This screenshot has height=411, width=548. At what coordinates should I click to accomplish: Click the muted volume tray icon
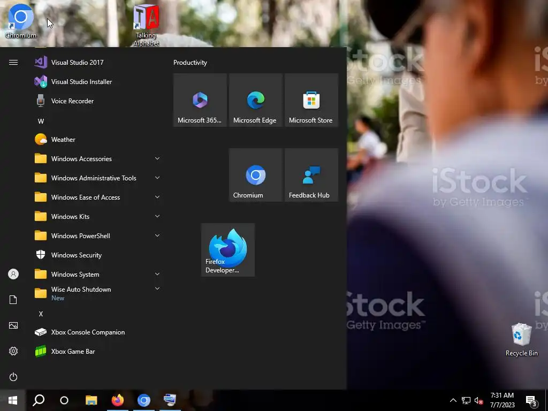pyautogui.click(x=479, y=400)
